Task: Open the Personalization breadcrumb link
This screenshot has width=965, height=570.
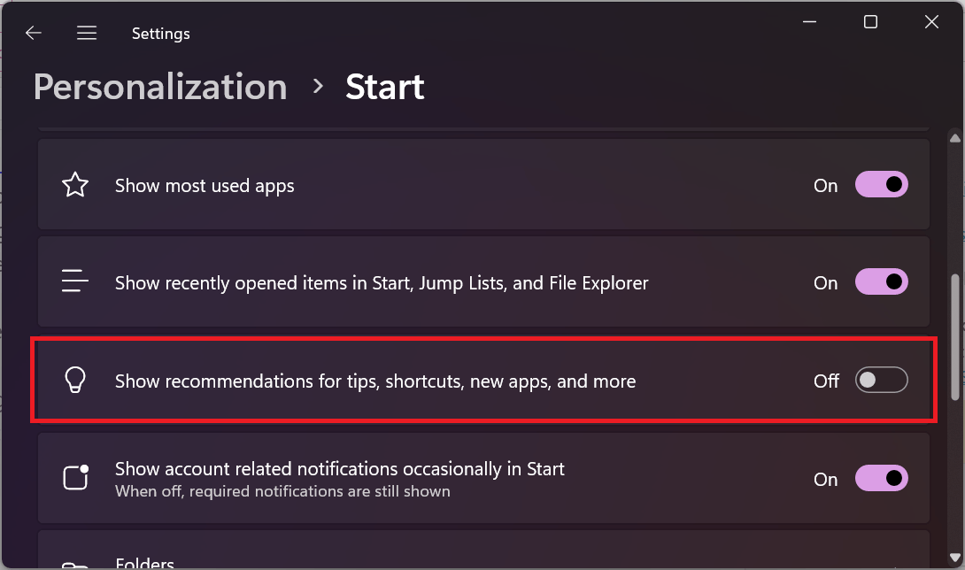Action: (159, 86)
